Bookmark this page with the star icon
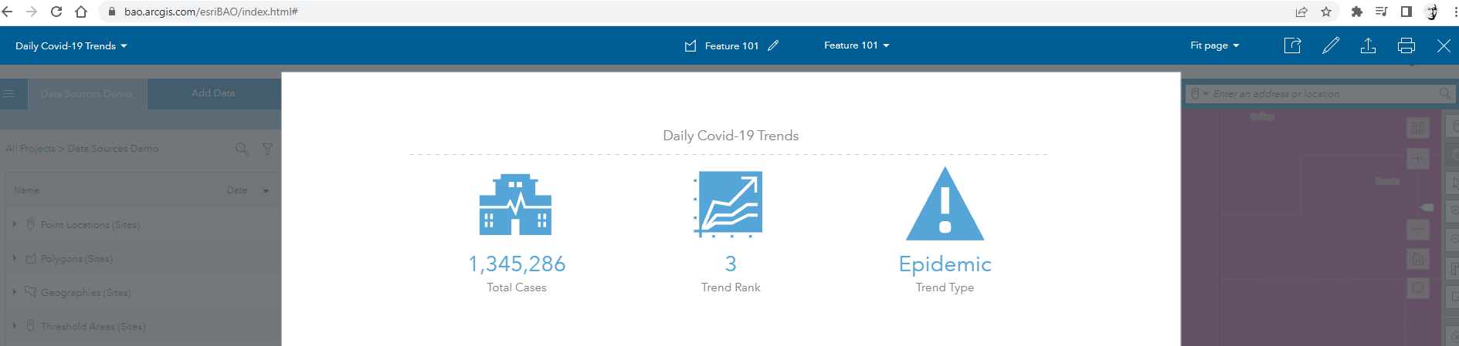The width and height of the screenshot is (1459, 346). coord(1326,12)
